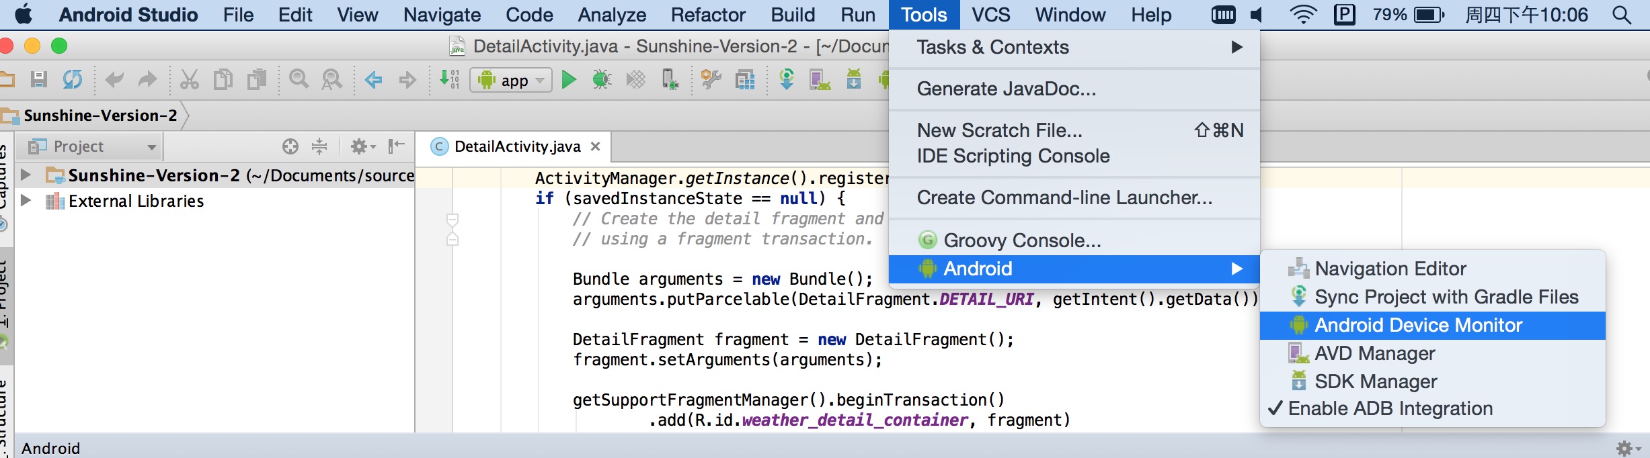Viewport: 1650px width, 458px height.
Task: Open macOS Spotlight search icon
Action: pos(1621,15)
